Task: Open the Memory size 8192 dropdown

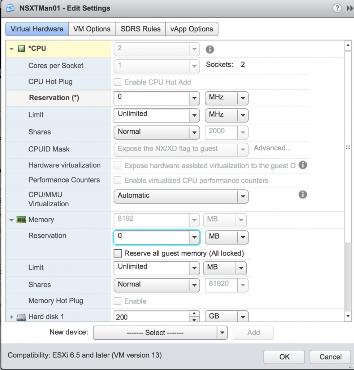Action: click(194, 220)
